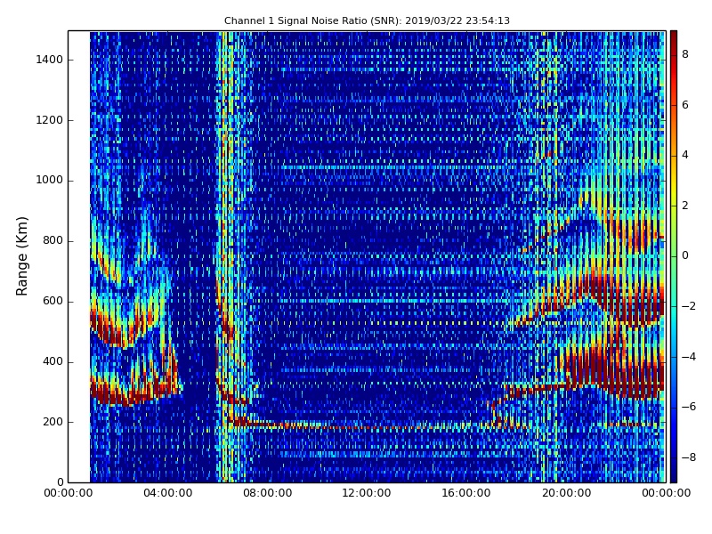Click the 16:00:00 time axis label
This screenshot has height=534, width=712.
click(466, 493)
